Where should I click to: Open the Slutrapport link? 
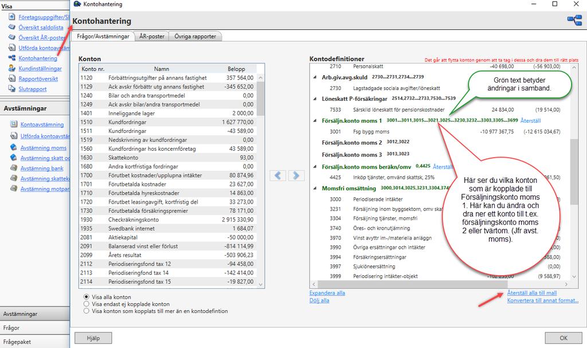(x=33, y=89)
